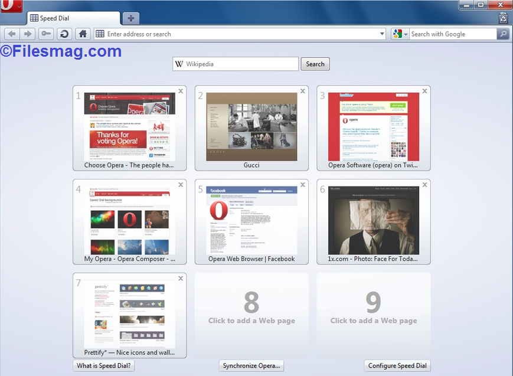Maximize the Opera window
513x376 pixels.
481,5
